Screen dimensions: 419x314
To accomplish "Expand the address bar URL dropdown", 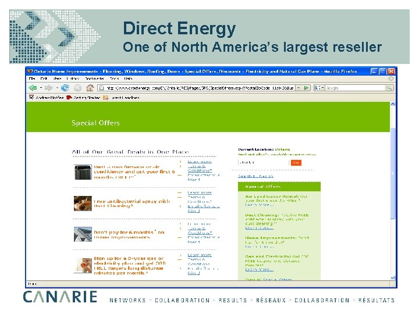I will pyautogui.click(x=299, y=88).
